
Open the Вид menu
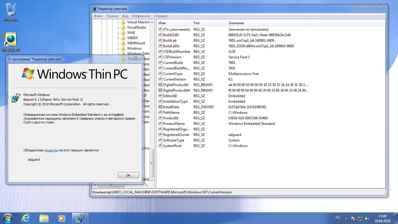(125, 16)
